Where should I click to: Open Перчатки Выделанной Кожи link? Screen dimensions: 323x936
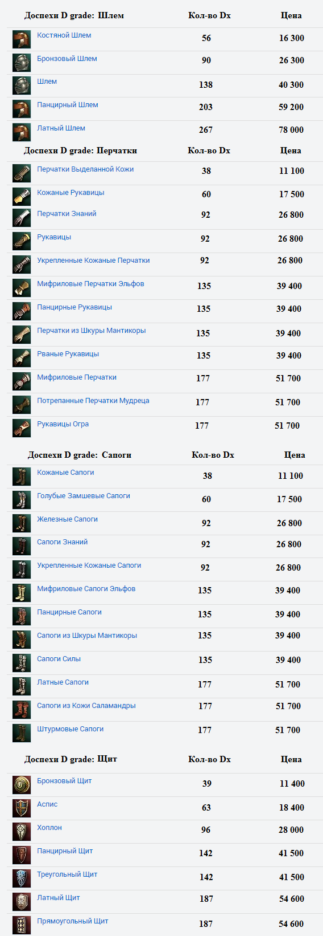click(85, 169)
